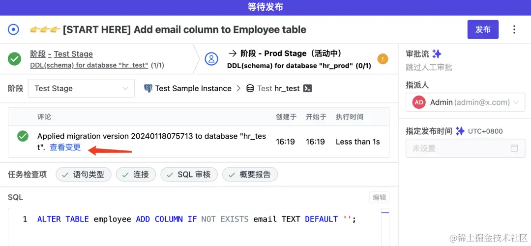Click the sparkle icon next to 审批流

click(x=437, y=54)
